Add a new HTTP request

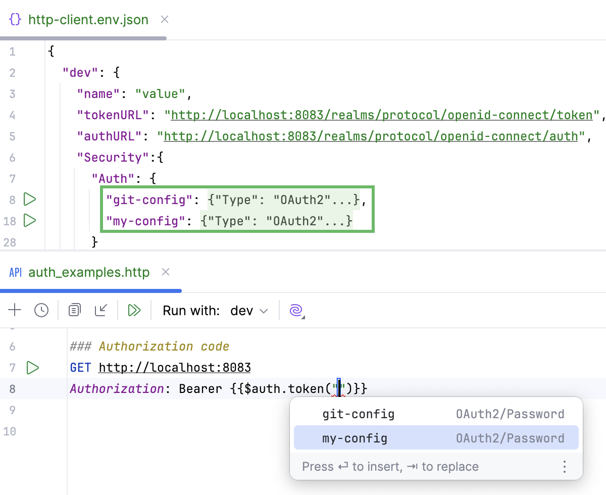(x=15, y=310)
